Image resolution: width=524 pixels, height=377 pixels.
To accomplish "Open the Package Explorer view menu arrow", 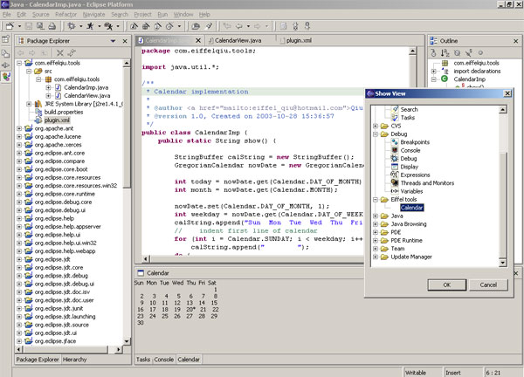I will [113, 41].
